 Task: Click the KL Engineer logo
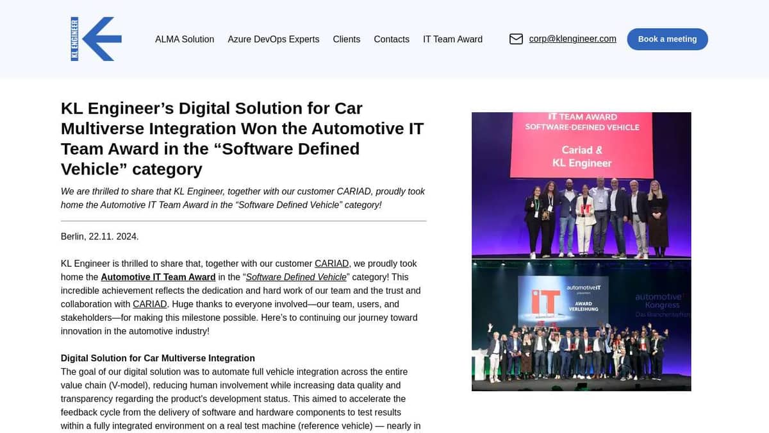(96, 39)
